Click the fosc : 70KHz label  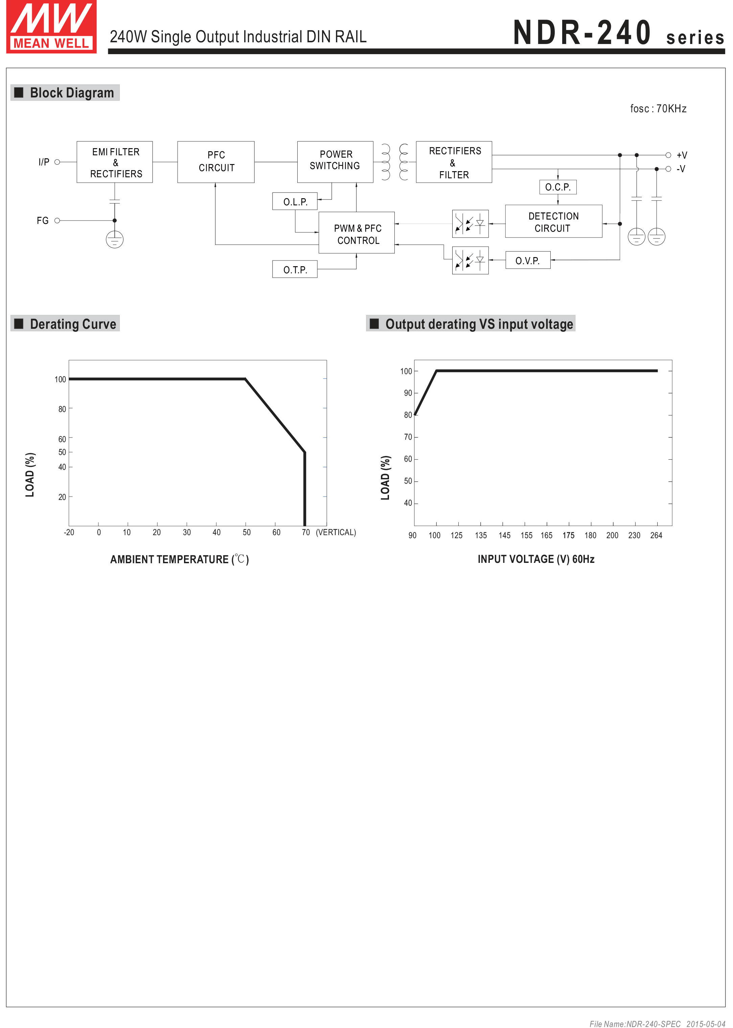(659, 108)
